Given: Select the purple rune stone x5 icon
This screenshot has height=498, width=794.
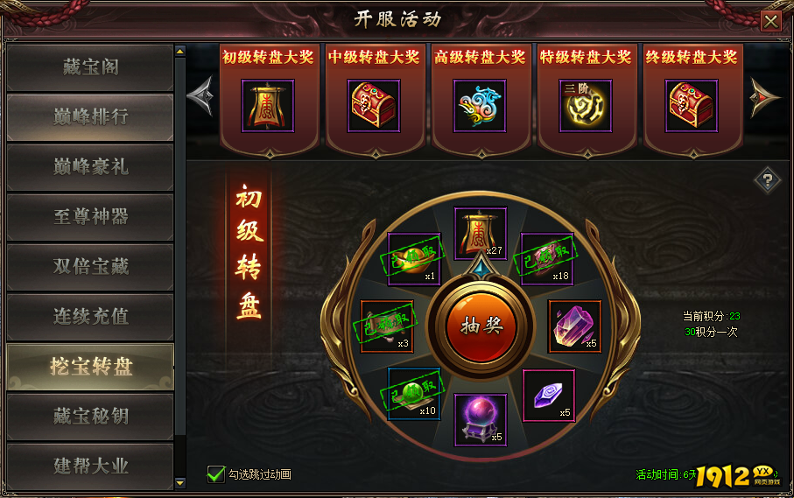Looking at the screenshot, I should (548, 396).
